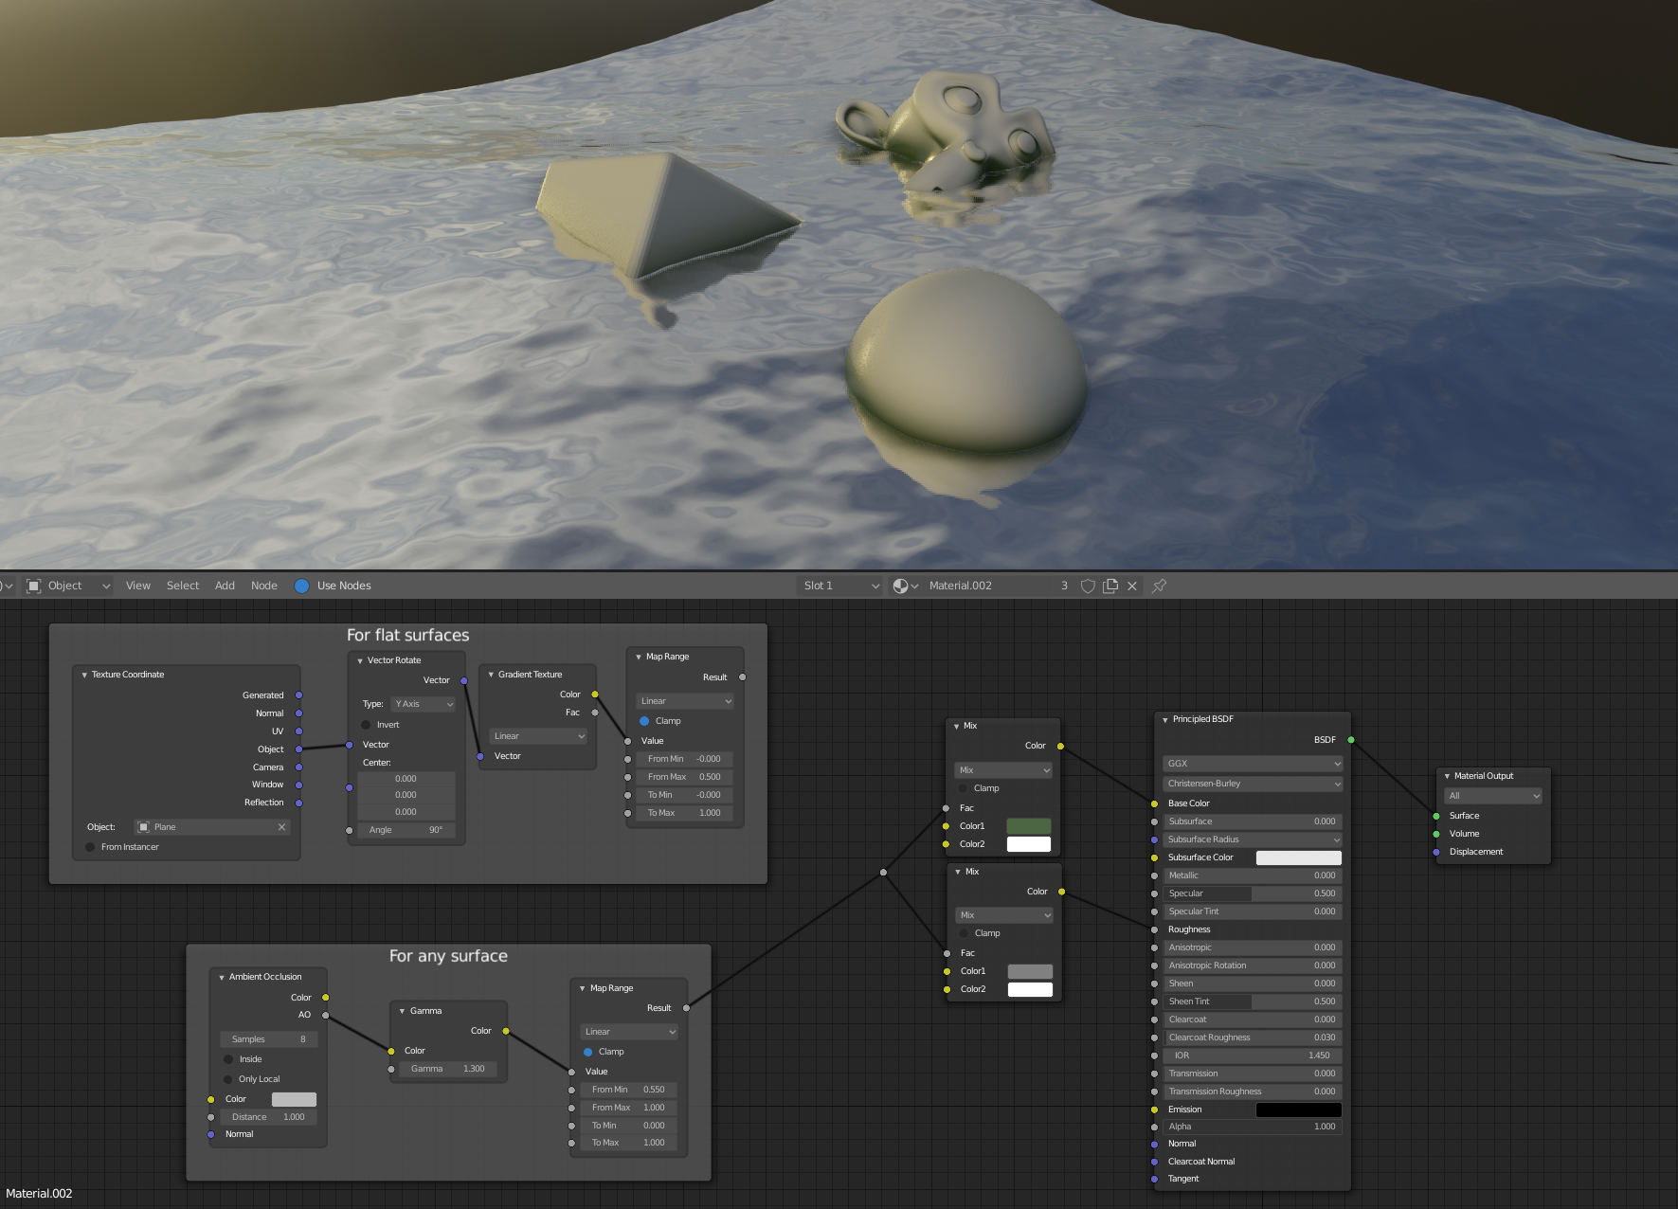Duplicate material with new material icon

coord(1110,586)
